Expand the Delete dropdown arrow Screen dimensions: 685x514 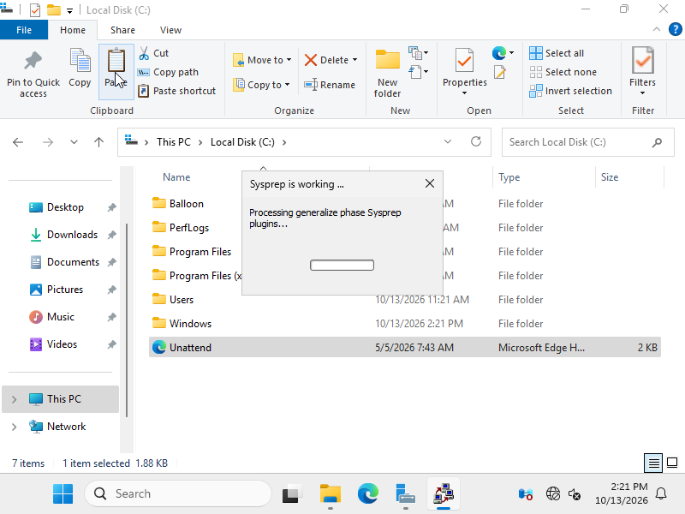pyautogui.click(x=354, y=60)
